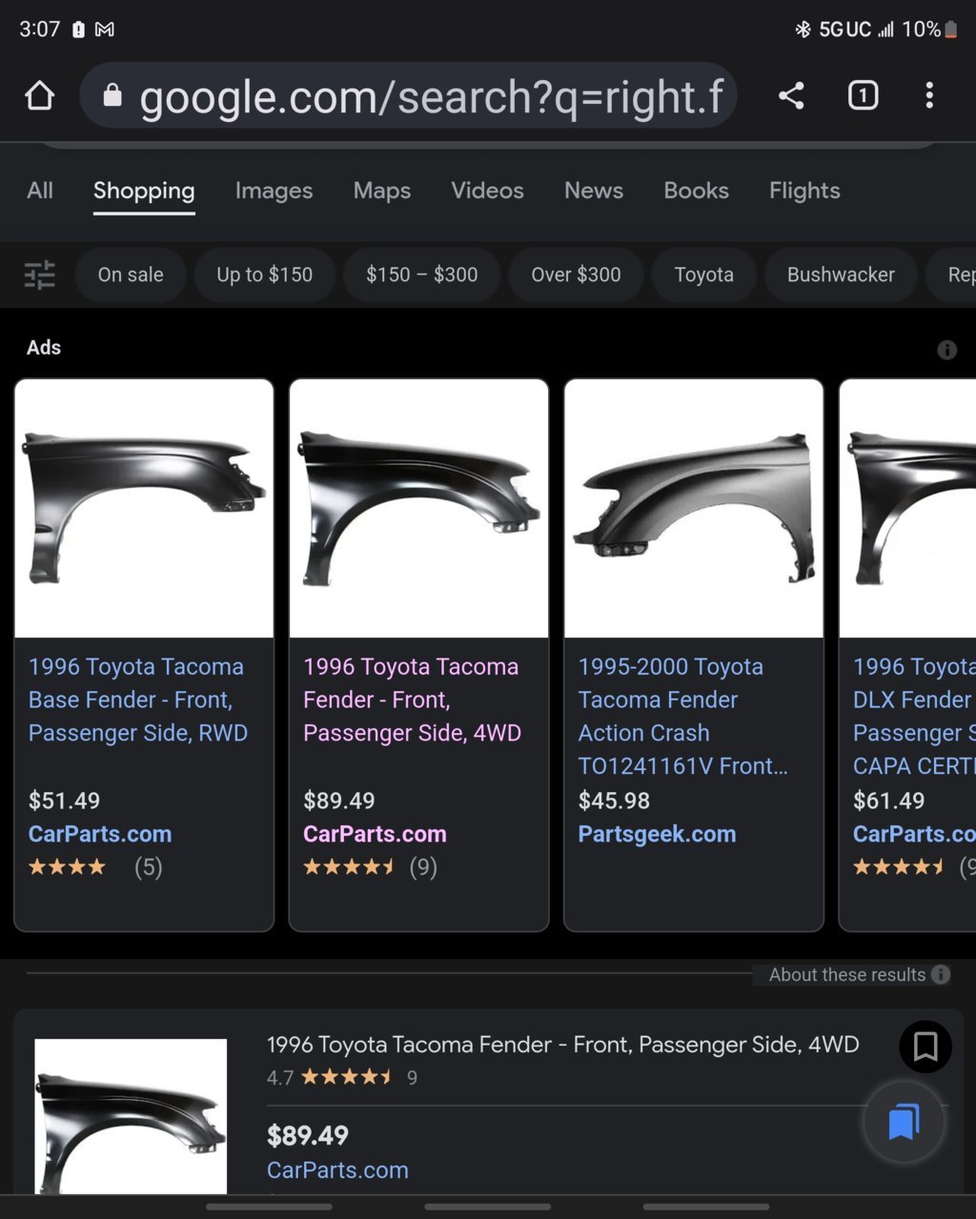The height and width of the screenshot is (1219, 976).
Task: Switch to the News tab
Action: pos(594,191)
